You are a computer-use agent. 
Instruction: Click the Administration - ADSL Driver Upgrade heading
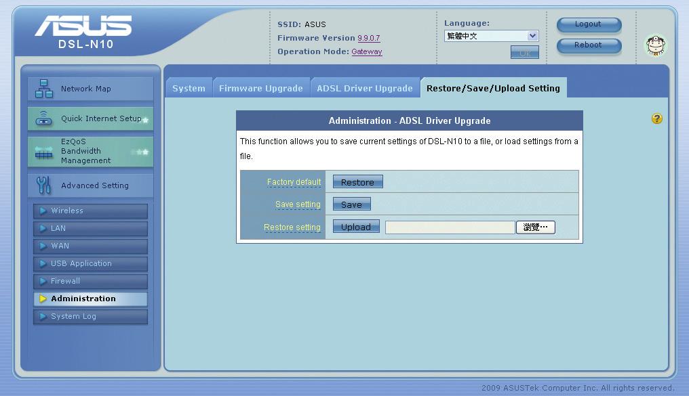pyautogui.click(x=410, y=120)
